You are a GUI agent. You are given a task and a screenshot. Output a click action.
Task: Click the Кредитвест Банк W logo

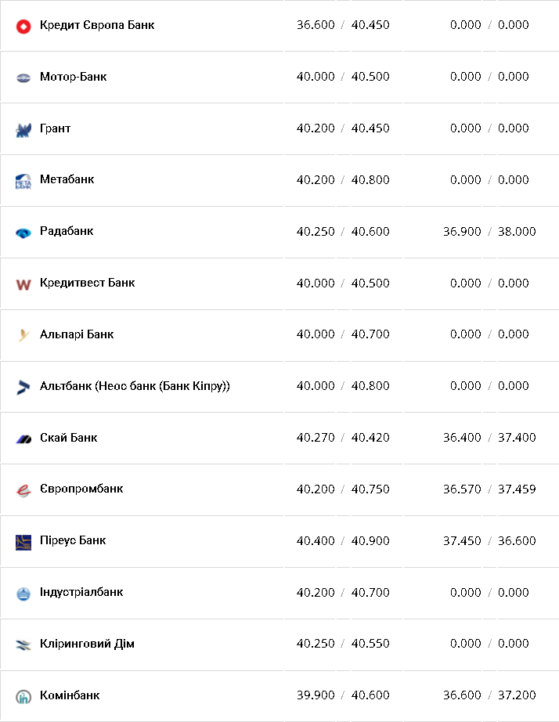click(x=23, y=284)
